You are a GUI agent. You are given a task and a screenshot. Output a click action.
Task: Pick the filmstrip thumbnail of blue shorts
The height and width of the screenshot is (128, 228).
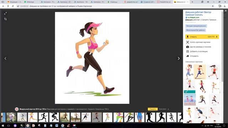pos(140,117)
